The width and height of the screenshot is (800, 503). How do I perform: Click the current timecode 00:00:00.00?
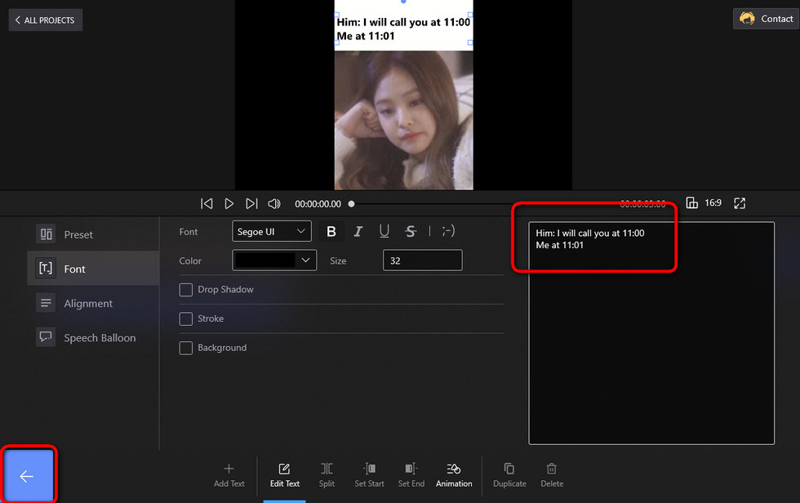(x=318, y=203)
